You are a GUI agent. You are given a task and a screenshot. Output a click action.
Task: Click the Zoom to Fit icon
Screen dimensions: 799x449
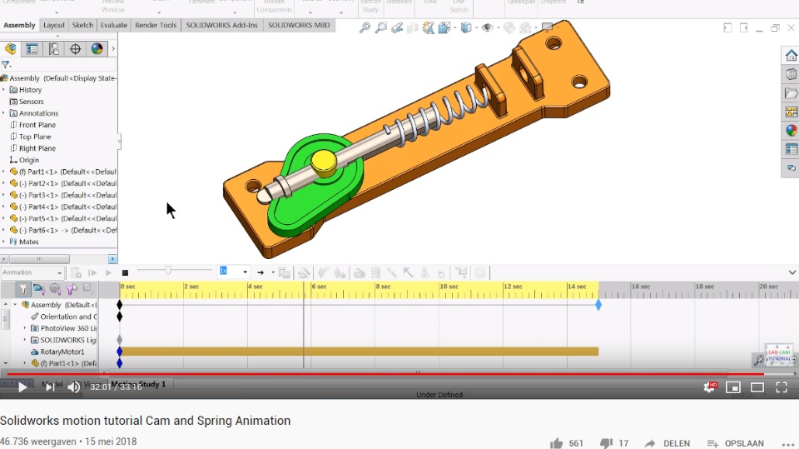pos(365,28)
